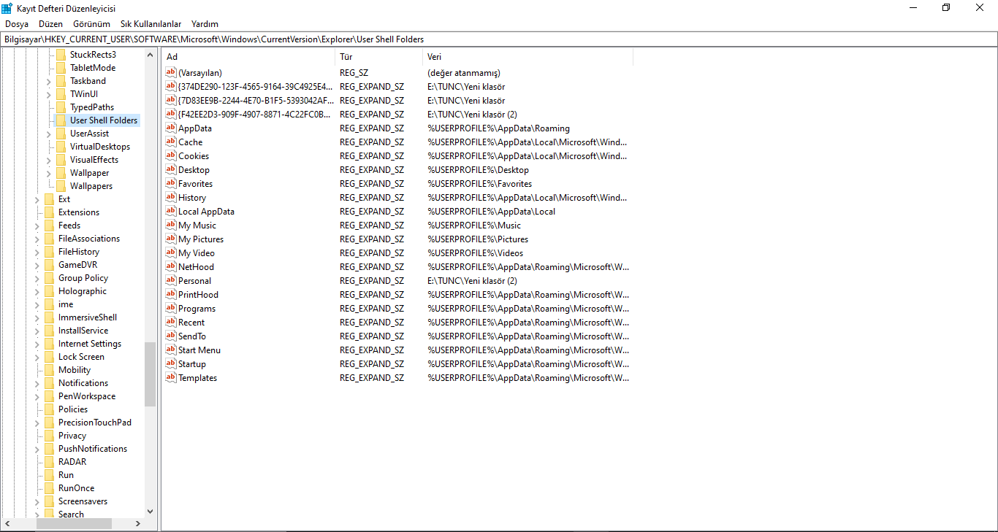The width and height of the screenshot is (998, 532).
Task: Open the Yardım menu
Action: click(x=205, y=24)
